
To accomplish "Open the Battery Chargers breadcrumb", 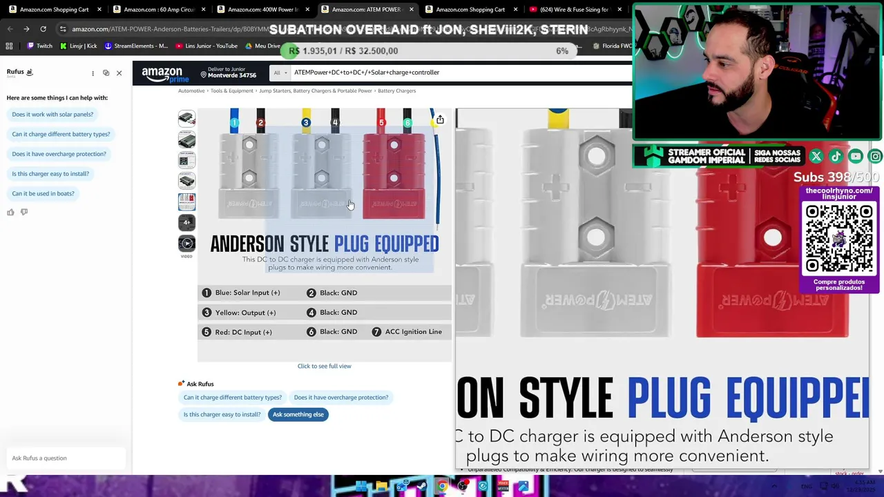I will click(x=396, y=91).
